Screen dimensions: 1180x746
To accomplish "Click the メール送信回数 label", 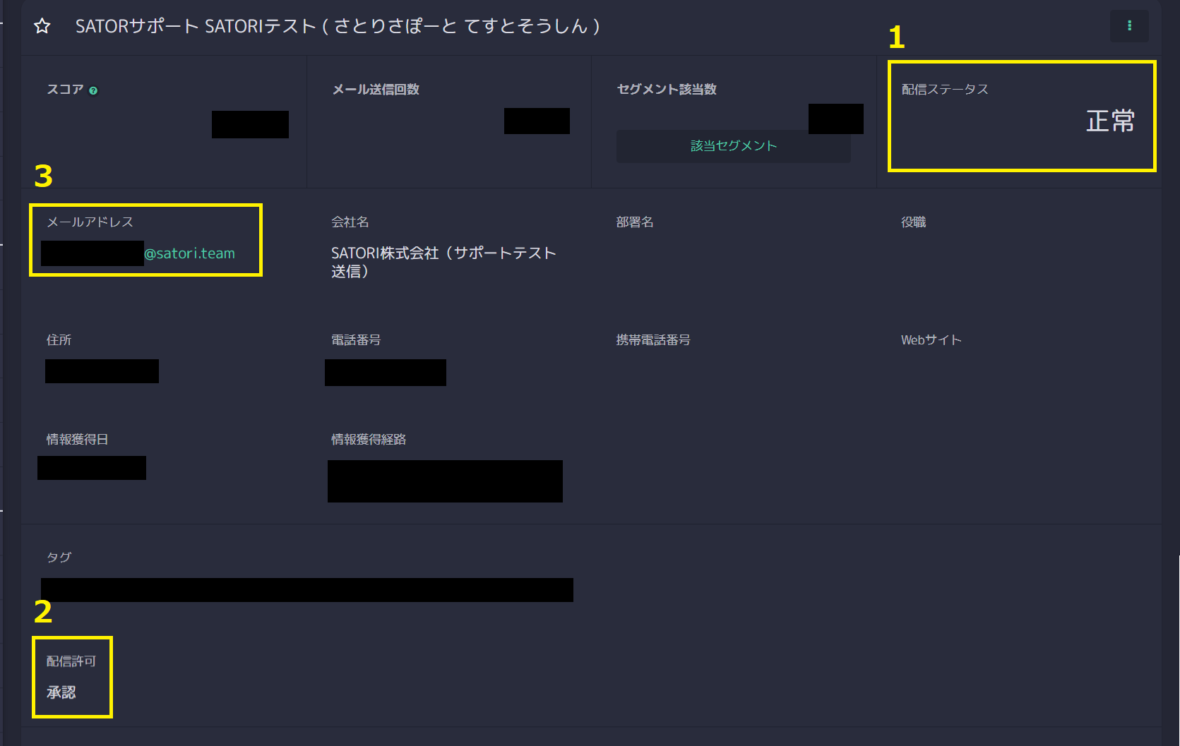I will click(376, 90).
